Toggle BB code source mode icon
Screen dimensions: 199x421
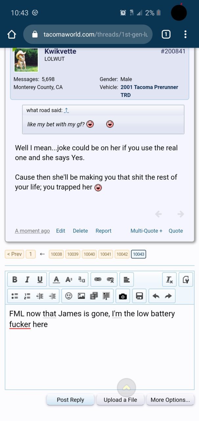pos(186,280)
